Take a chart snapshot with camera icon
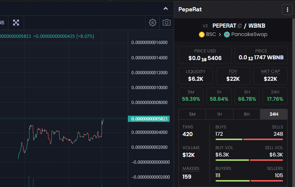 coord(166,23)
